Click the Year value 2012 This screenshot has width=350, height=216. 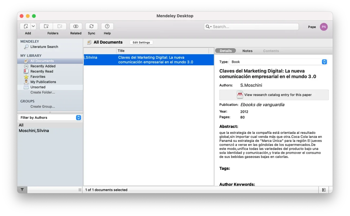[244, 112]
